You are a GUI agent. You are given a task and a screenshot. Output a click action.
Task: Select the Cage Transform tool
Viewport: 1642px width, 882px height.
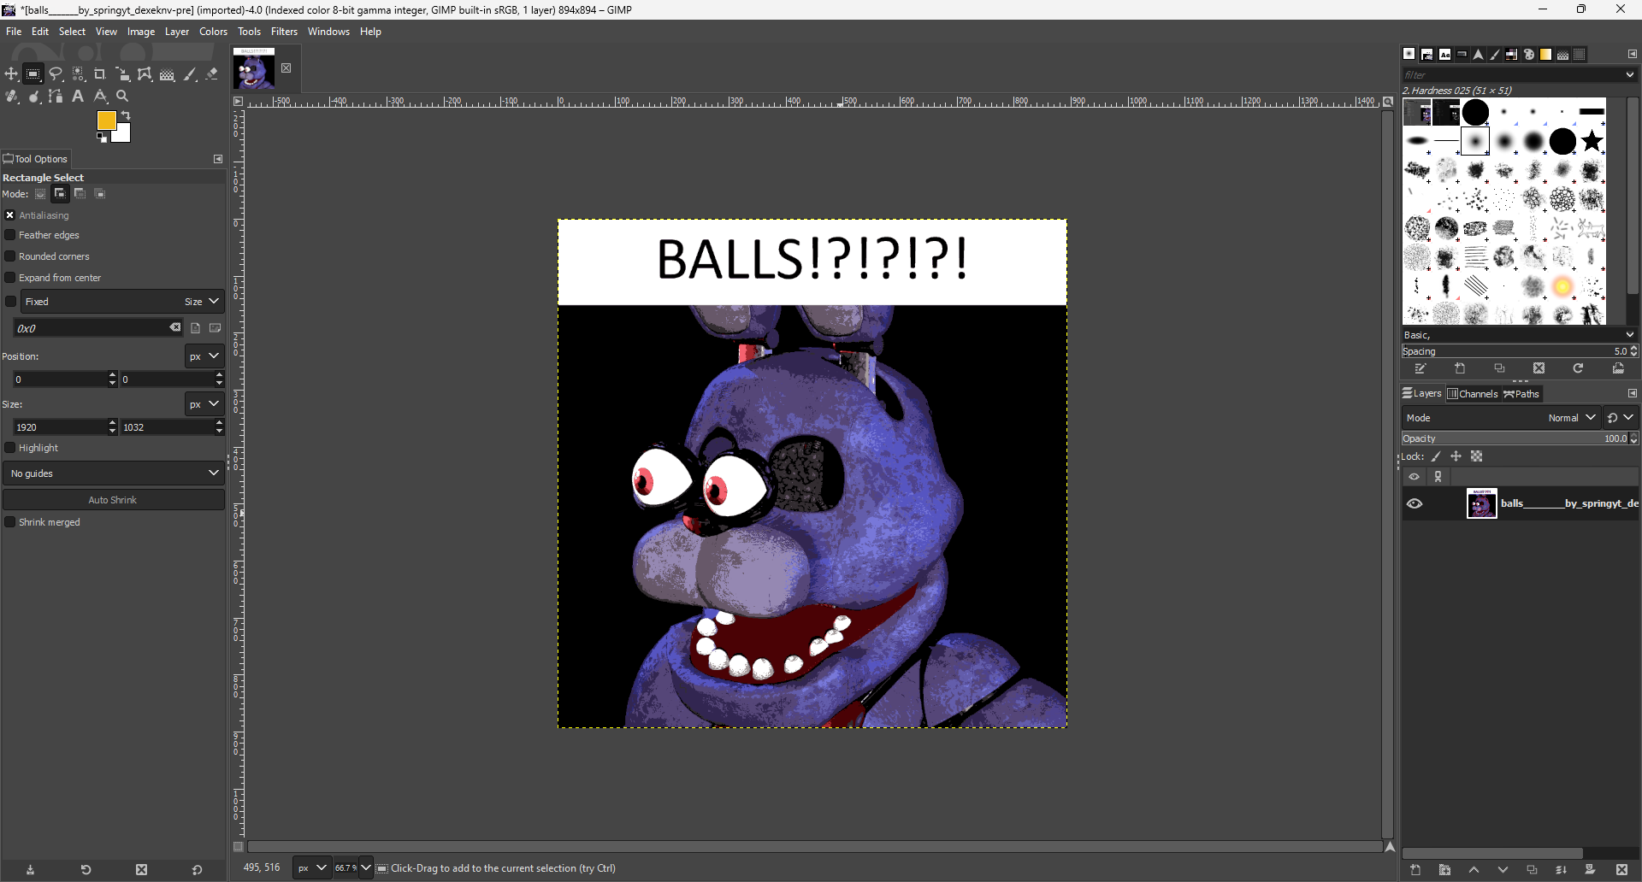click(x=145, y=74)
